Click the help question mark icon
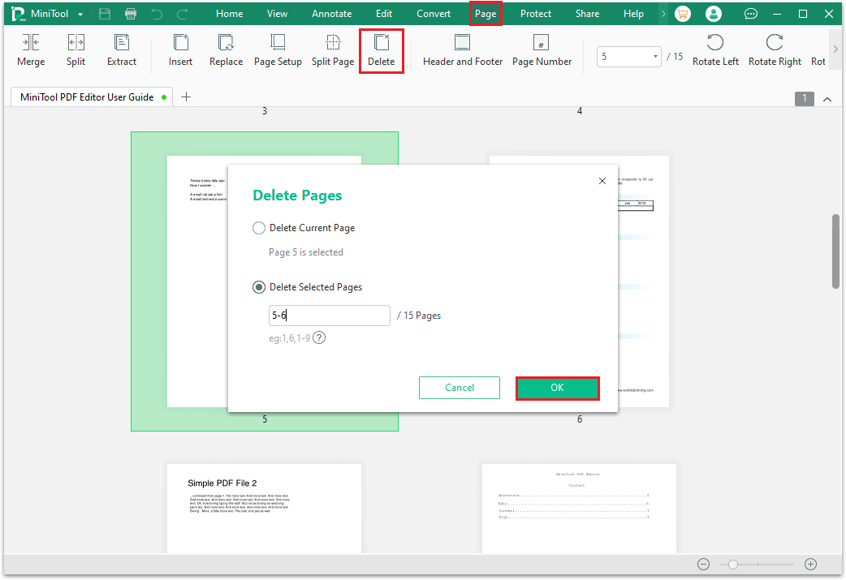The width and height of the screenshot is (846, 580). pyautogui.click(x=319, y=338)
